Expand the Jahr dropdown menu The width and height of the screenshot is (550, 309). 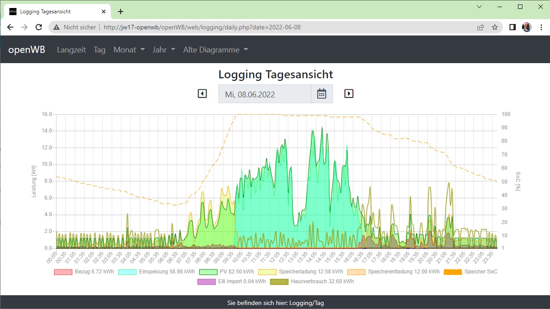(x=164, y=50)
